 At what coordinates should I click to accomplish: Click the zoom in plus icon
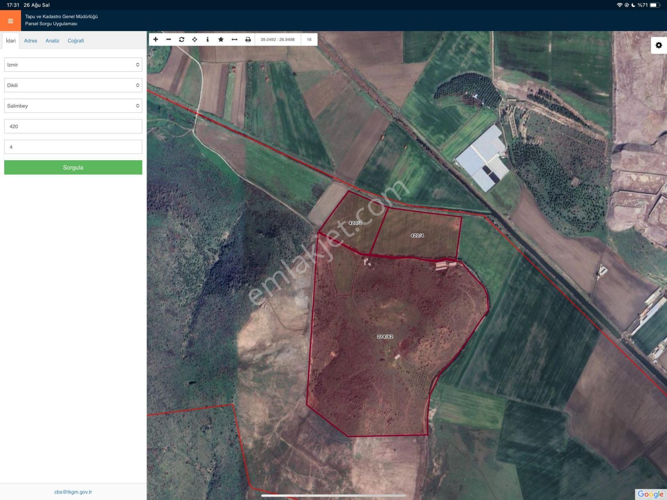coord(156,39)
